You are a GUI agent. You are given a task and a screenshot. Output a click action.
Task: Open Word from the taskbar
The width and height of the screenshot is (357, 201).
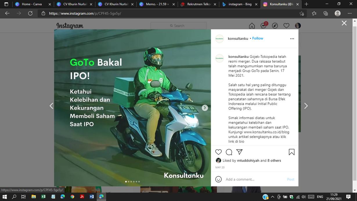pos(92,197)
